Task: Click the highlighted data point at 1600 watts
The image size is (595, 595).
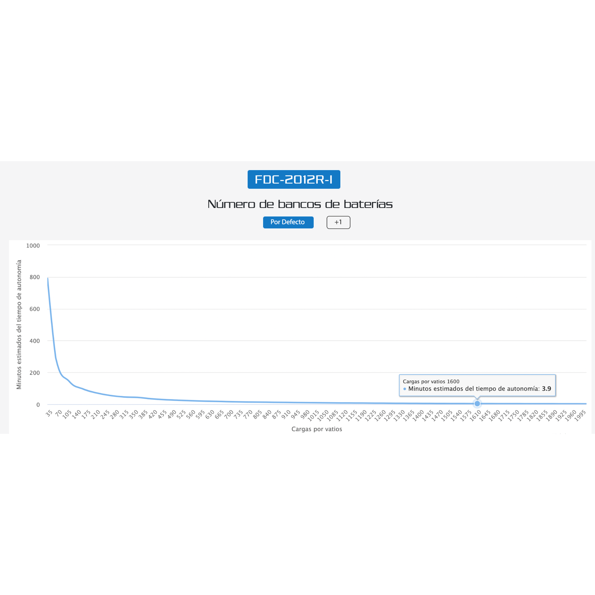Action: 477,403
